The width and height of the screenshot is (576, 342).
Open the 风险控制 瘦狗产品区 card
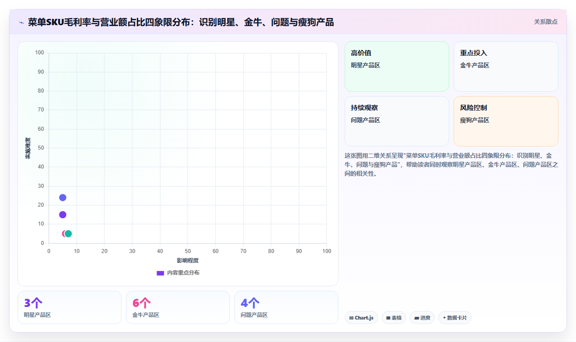click(x=506, y=121)
